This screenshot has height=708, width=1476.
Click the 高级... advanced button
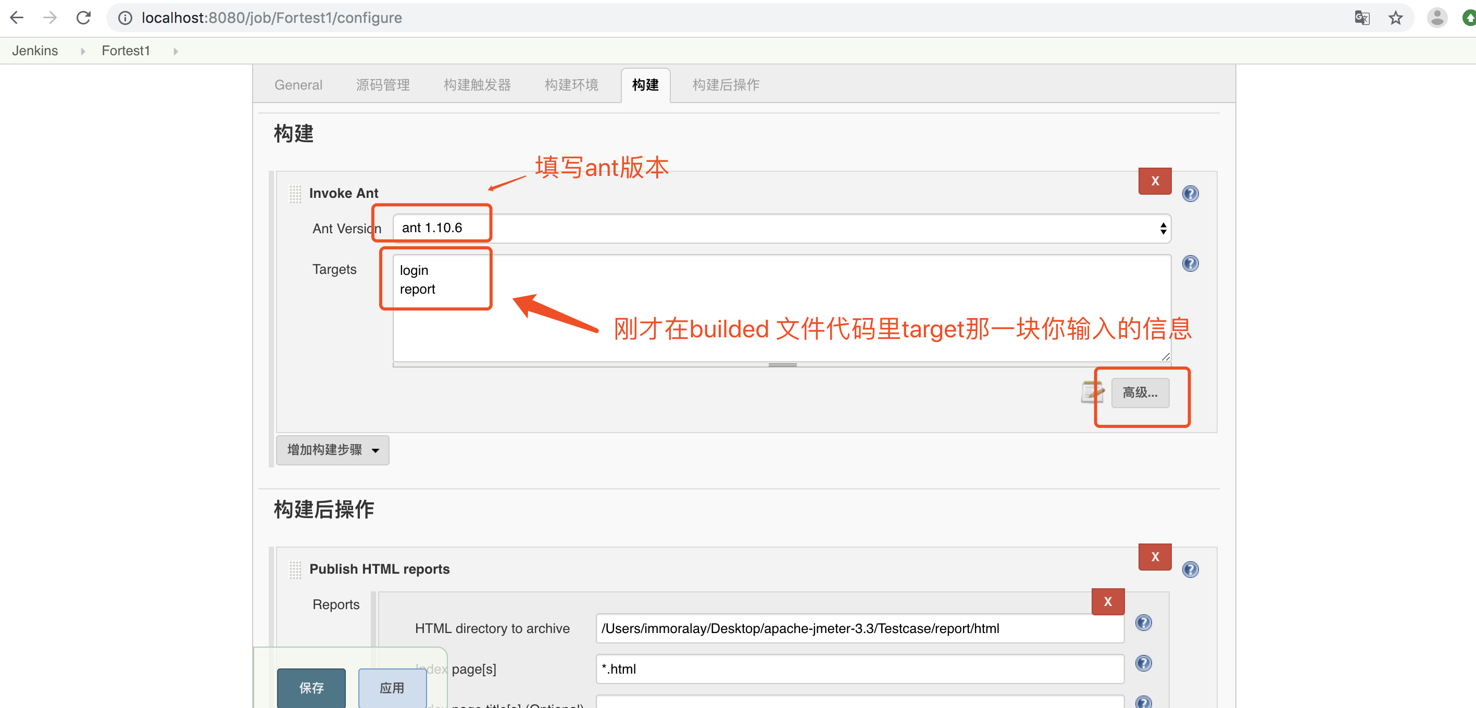[x=1140, y=393]
